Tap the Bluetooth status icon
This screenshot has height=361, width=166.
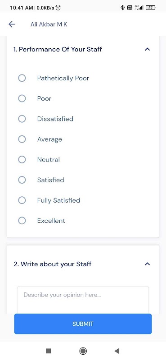click(x=123, y=8)
